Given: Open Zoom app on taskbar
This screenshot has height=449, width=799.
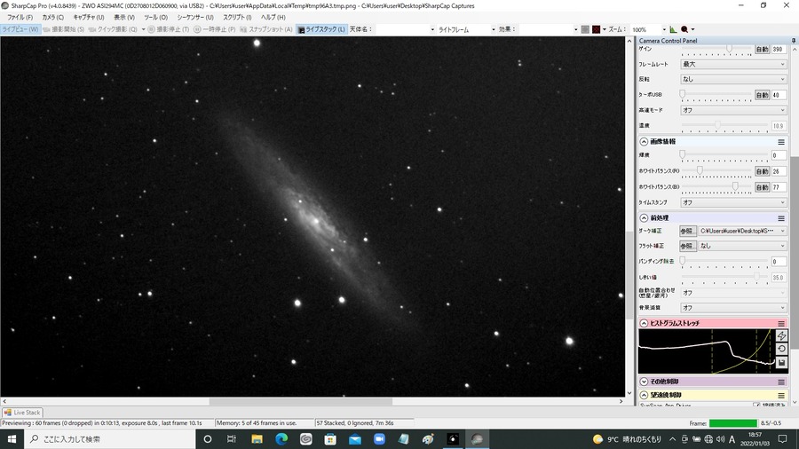Looking at the screenshot, I should pyautogui.click(x=379, y=439).
